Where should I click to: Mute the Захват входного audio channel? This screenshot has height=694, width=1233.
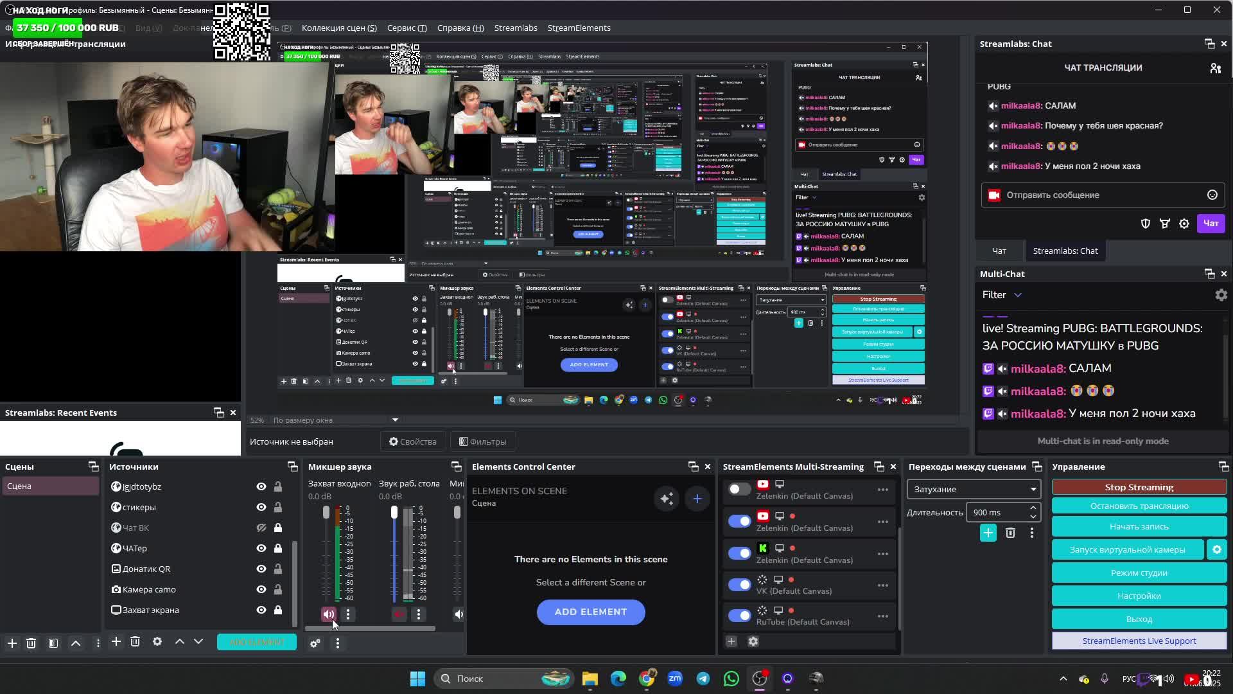[x=329, y=614]
